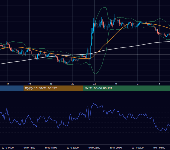This screenshot has height=150, width=170.
Task: Click the 9/10 22:00 date label
Action: point(94,147)
